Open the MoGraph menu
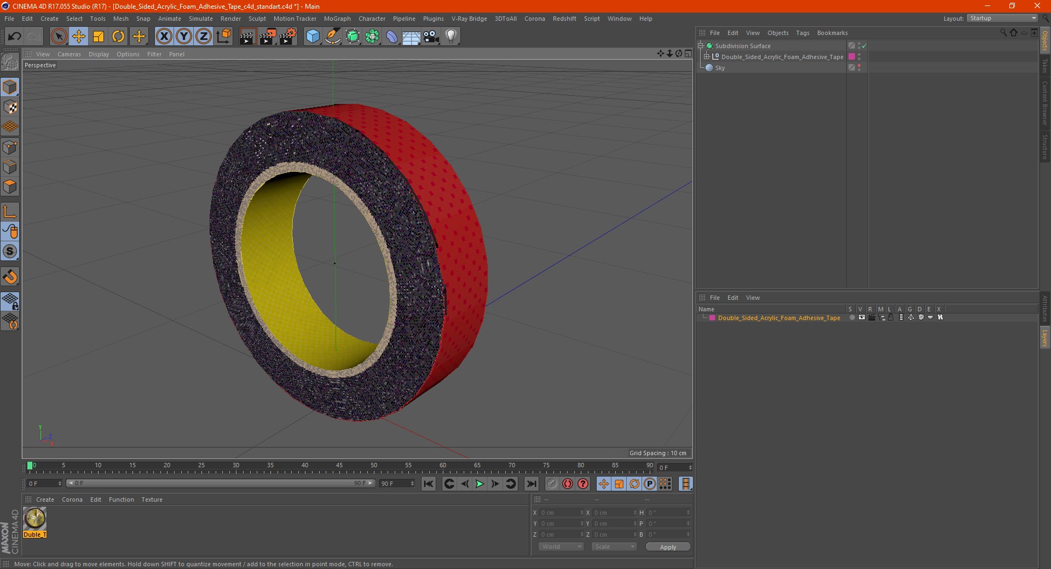This screenshot has width=1051, height=569. click(x=337, y=19)
